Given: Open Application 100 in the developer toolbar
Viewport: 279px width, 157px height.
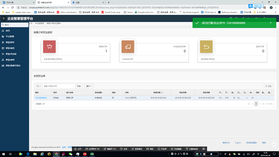Looking at the screenshot, I should coord(92,149).
